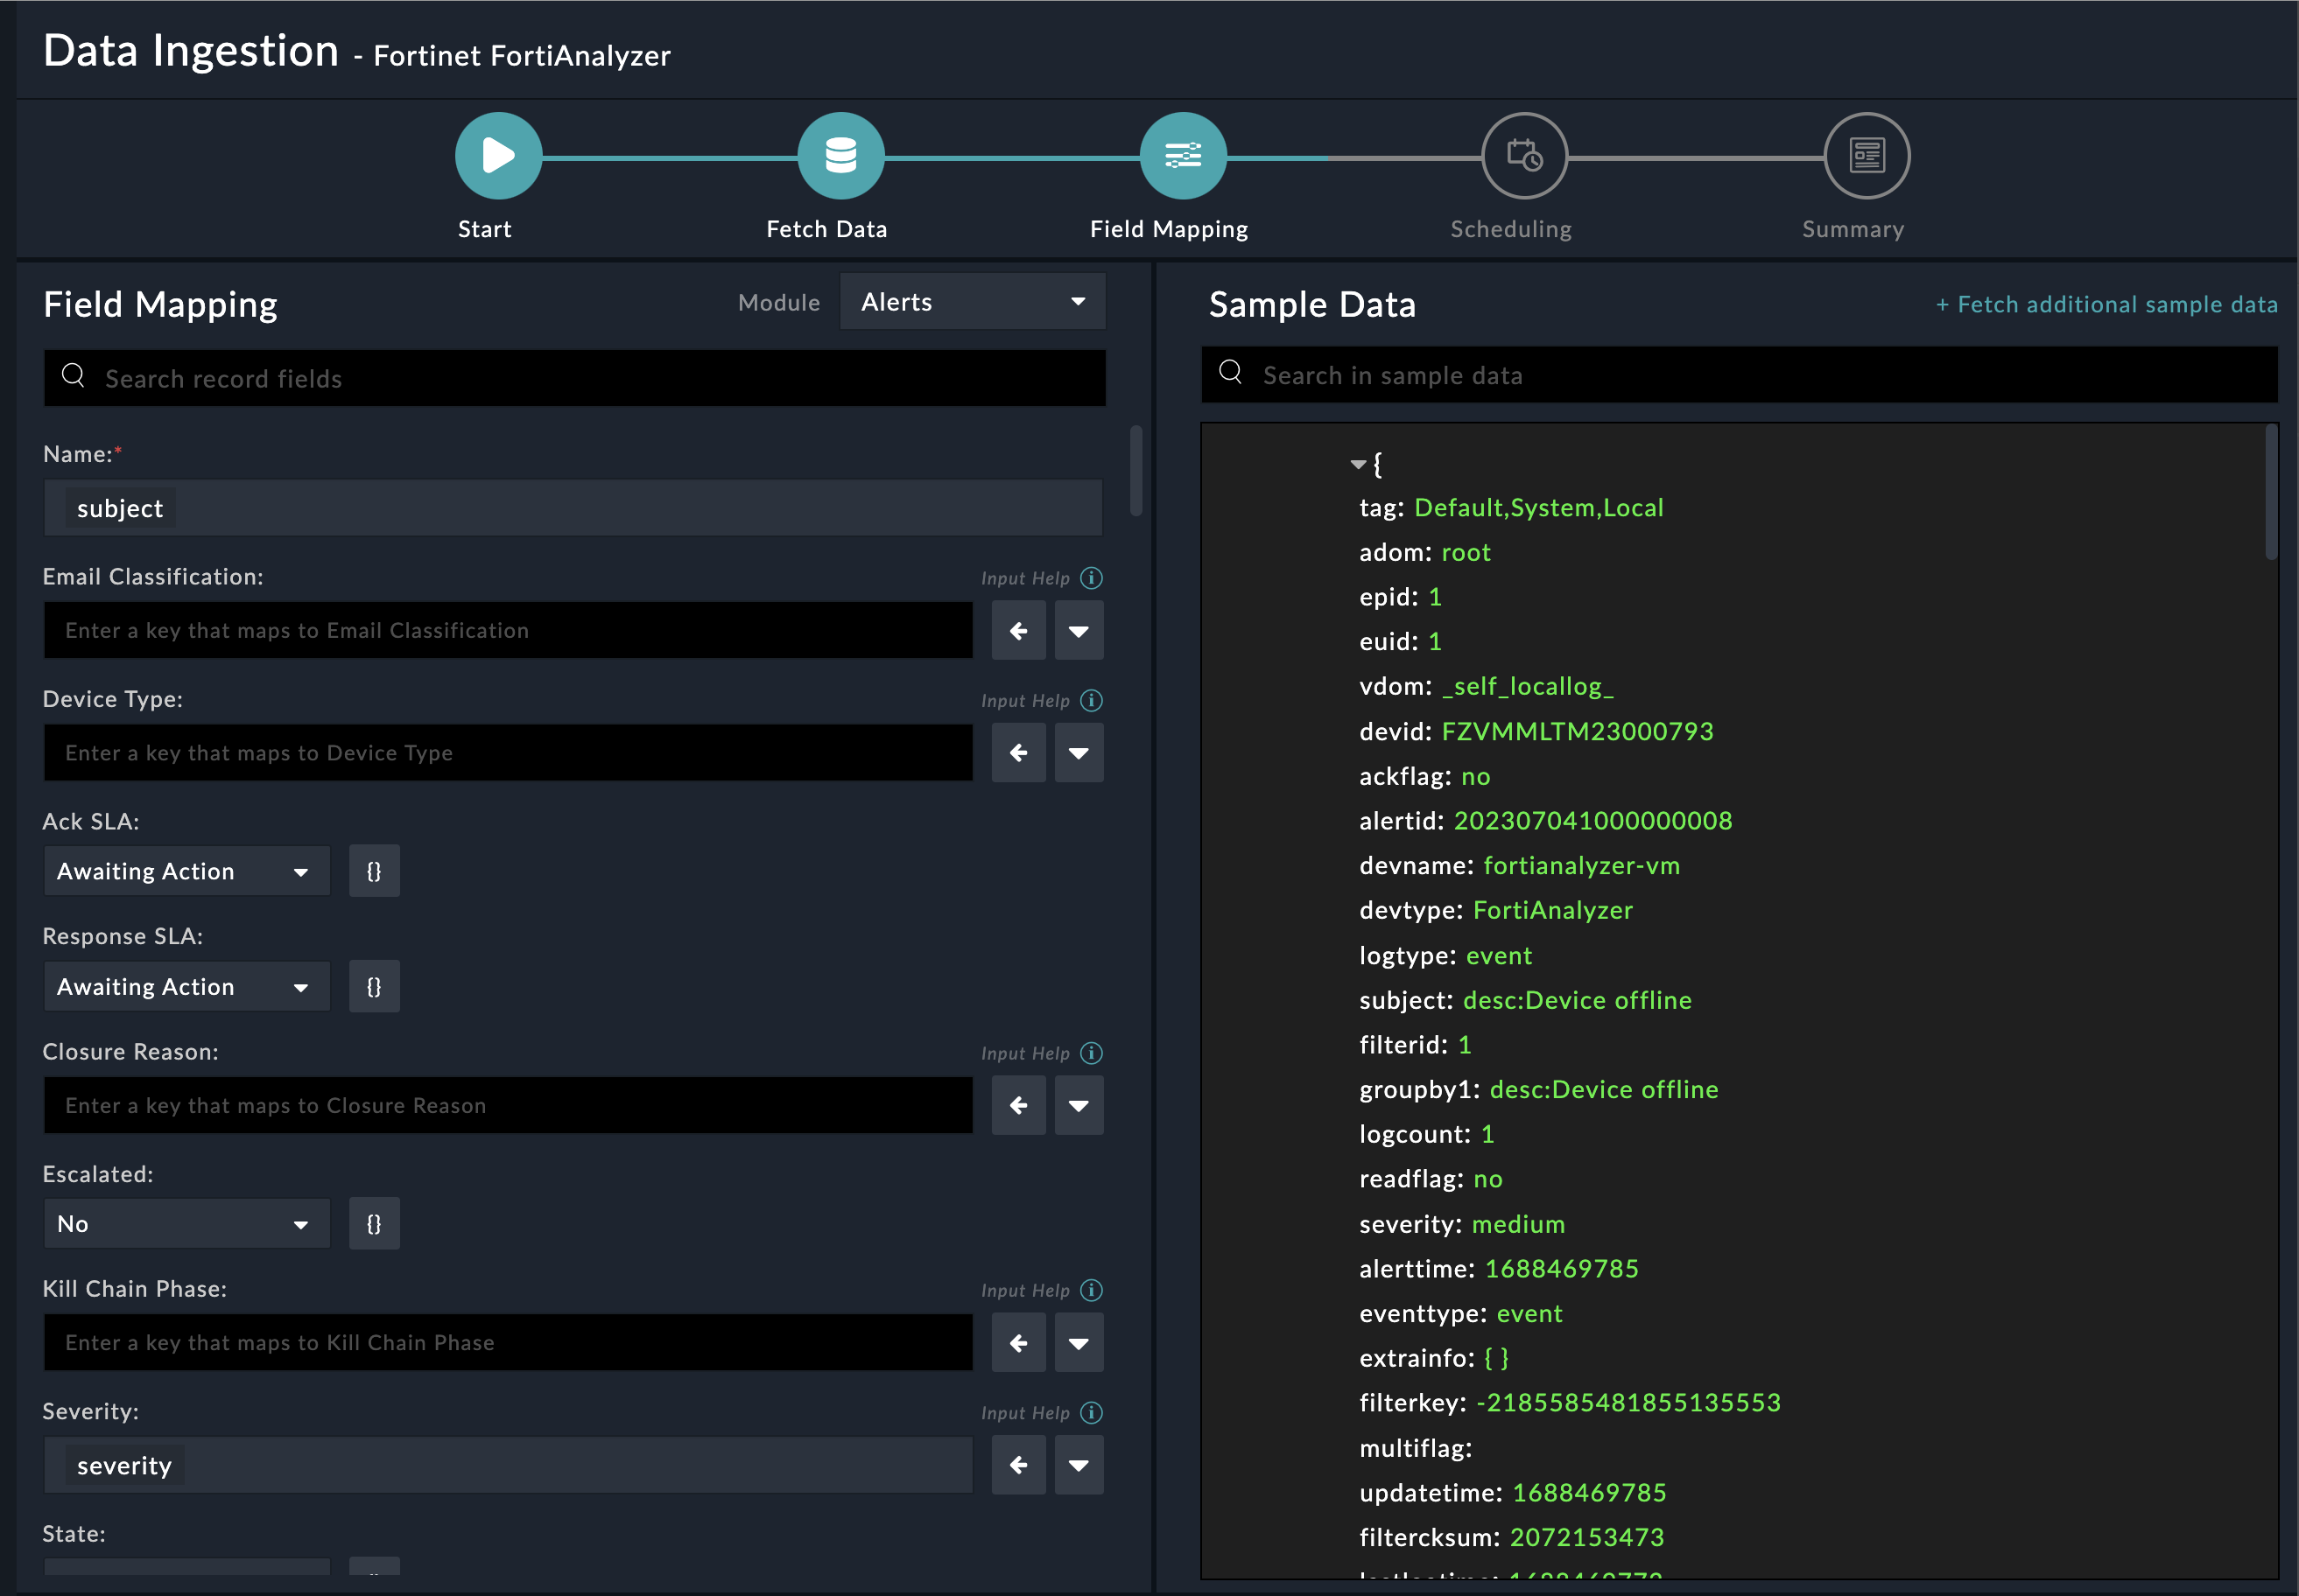Click the Fetch Data step label

pyautogui.click(x=826, y=229)
